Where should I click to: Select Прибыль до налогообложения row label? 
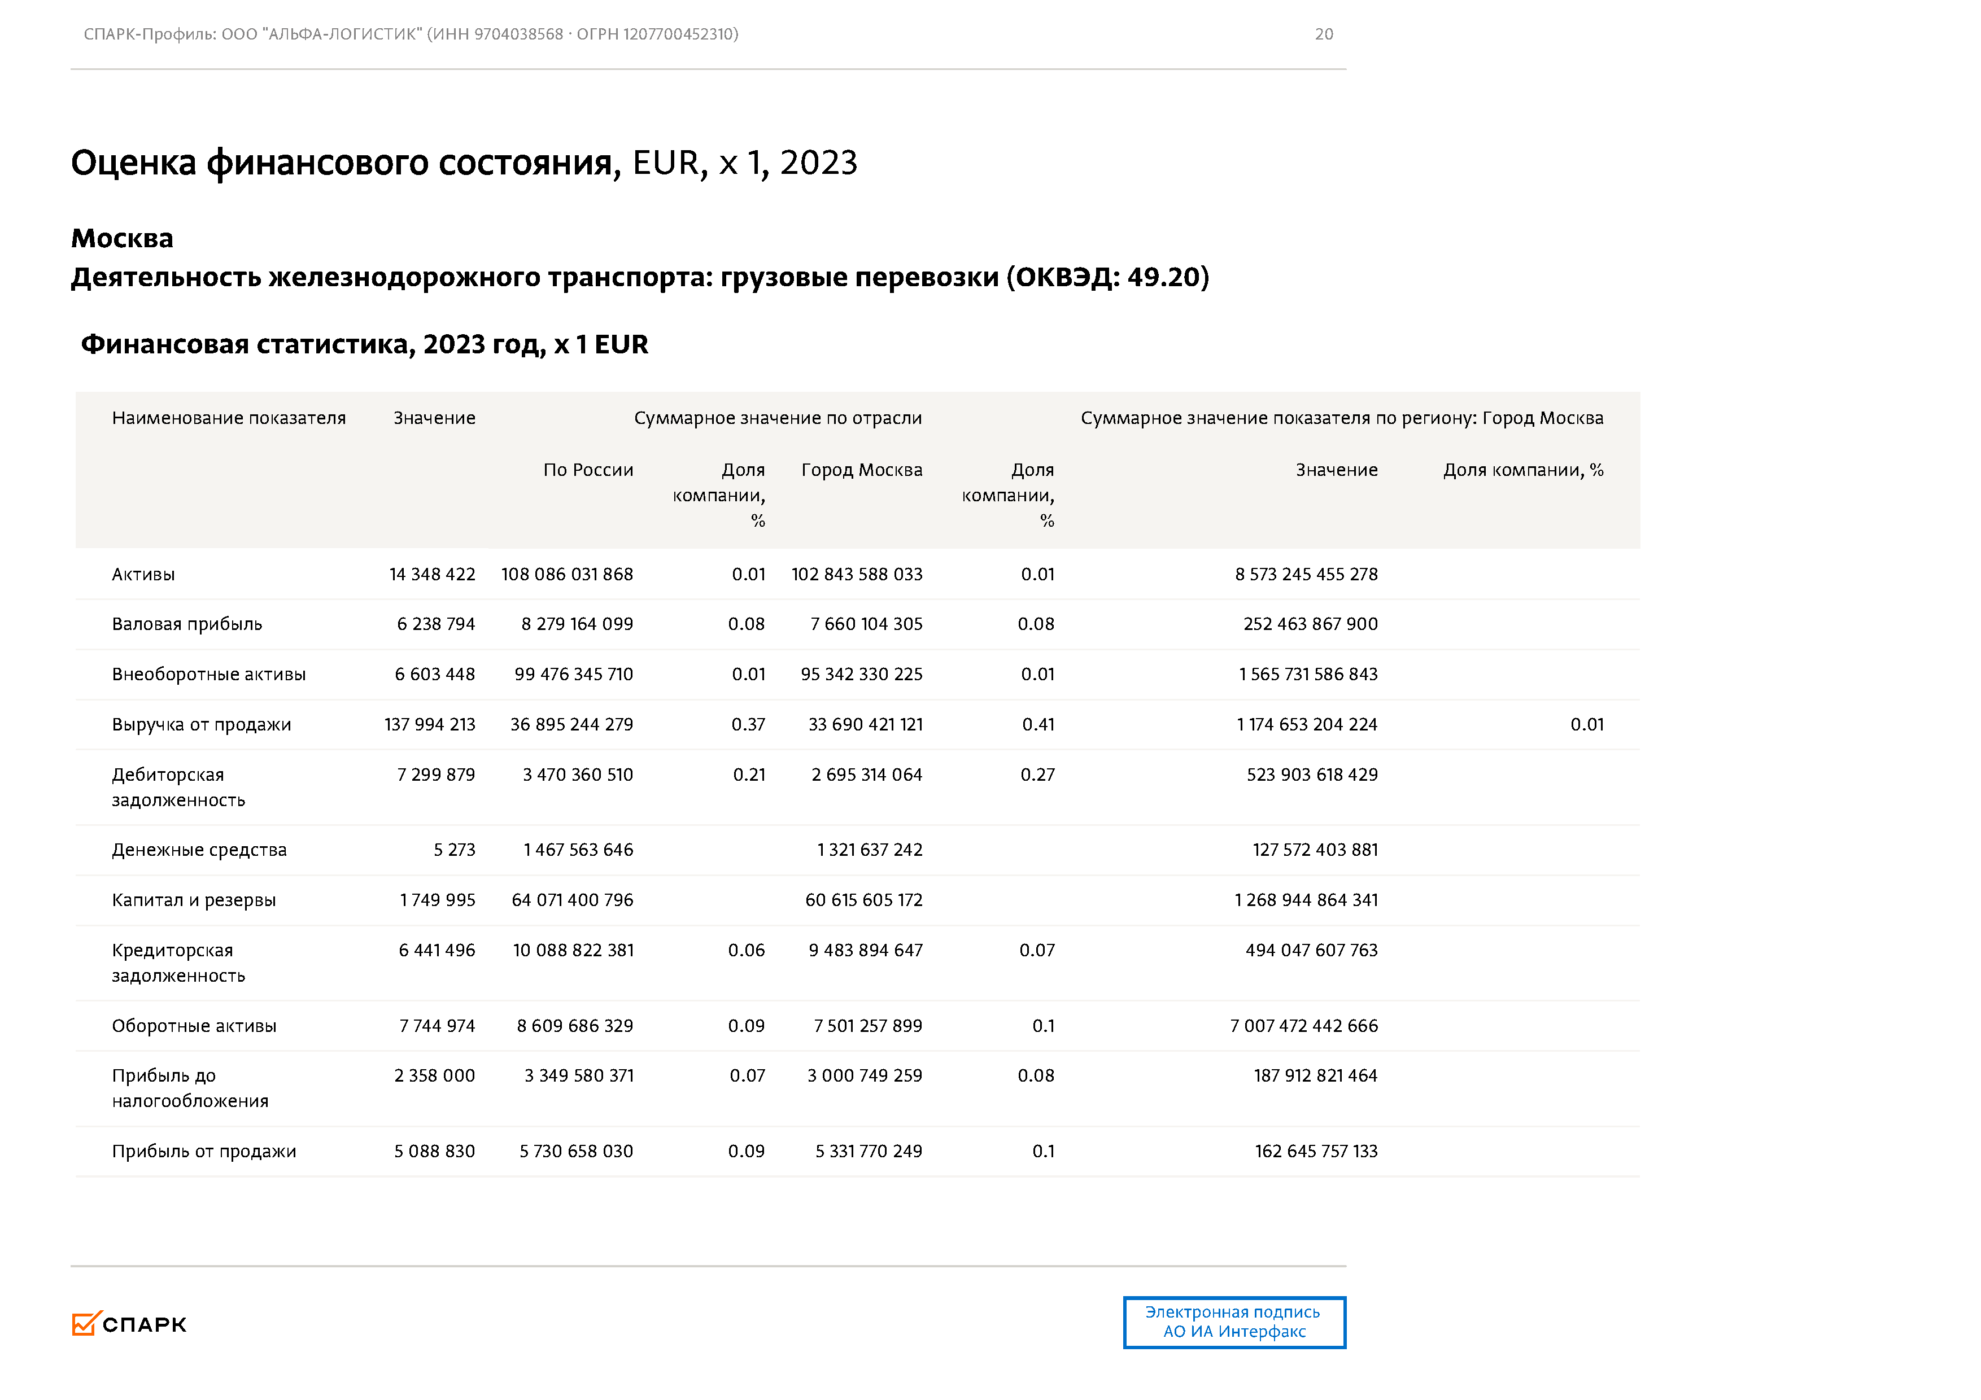point(190,1088)
